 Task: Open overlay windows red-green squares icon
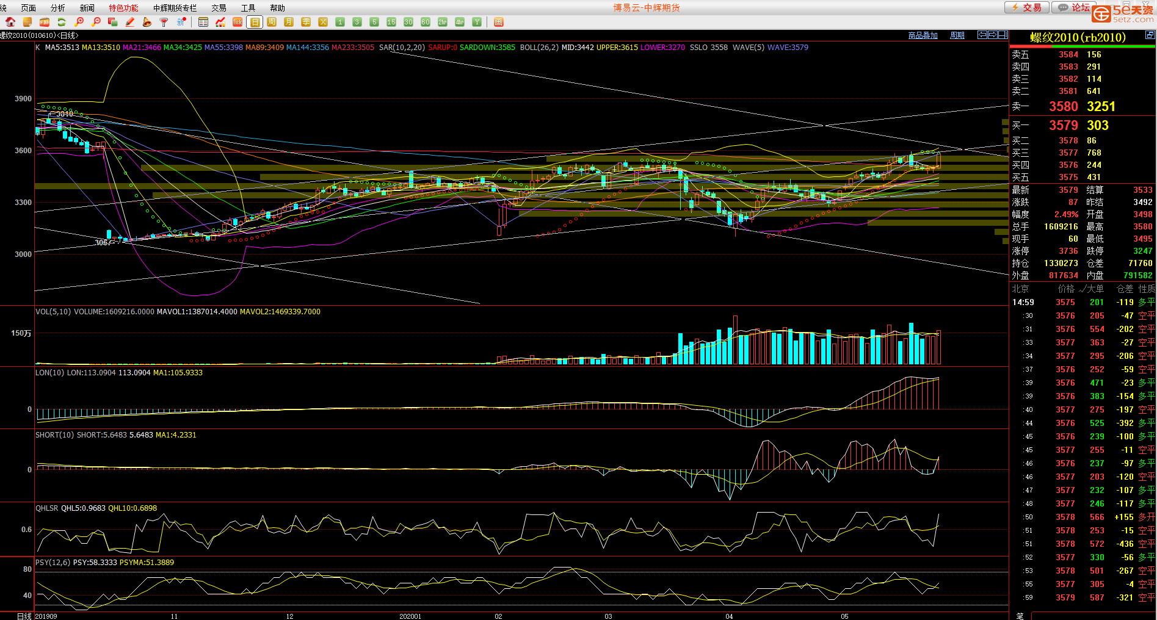coord(112,22)
